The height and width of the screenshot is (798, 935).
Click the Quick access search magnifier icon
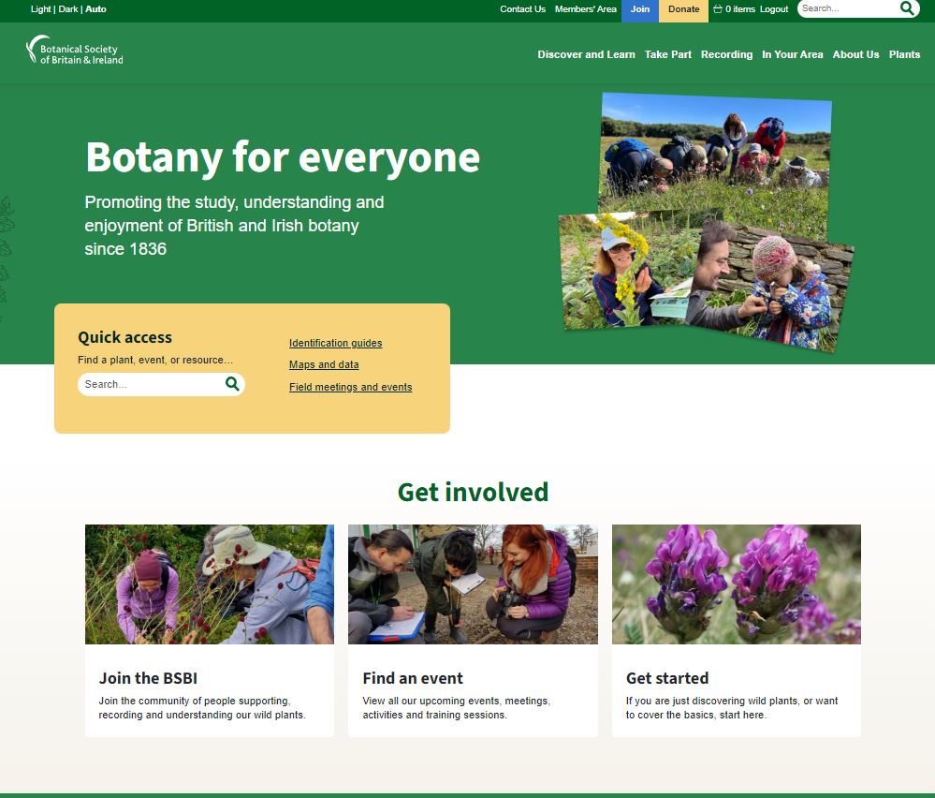click(x=232, y=384)
